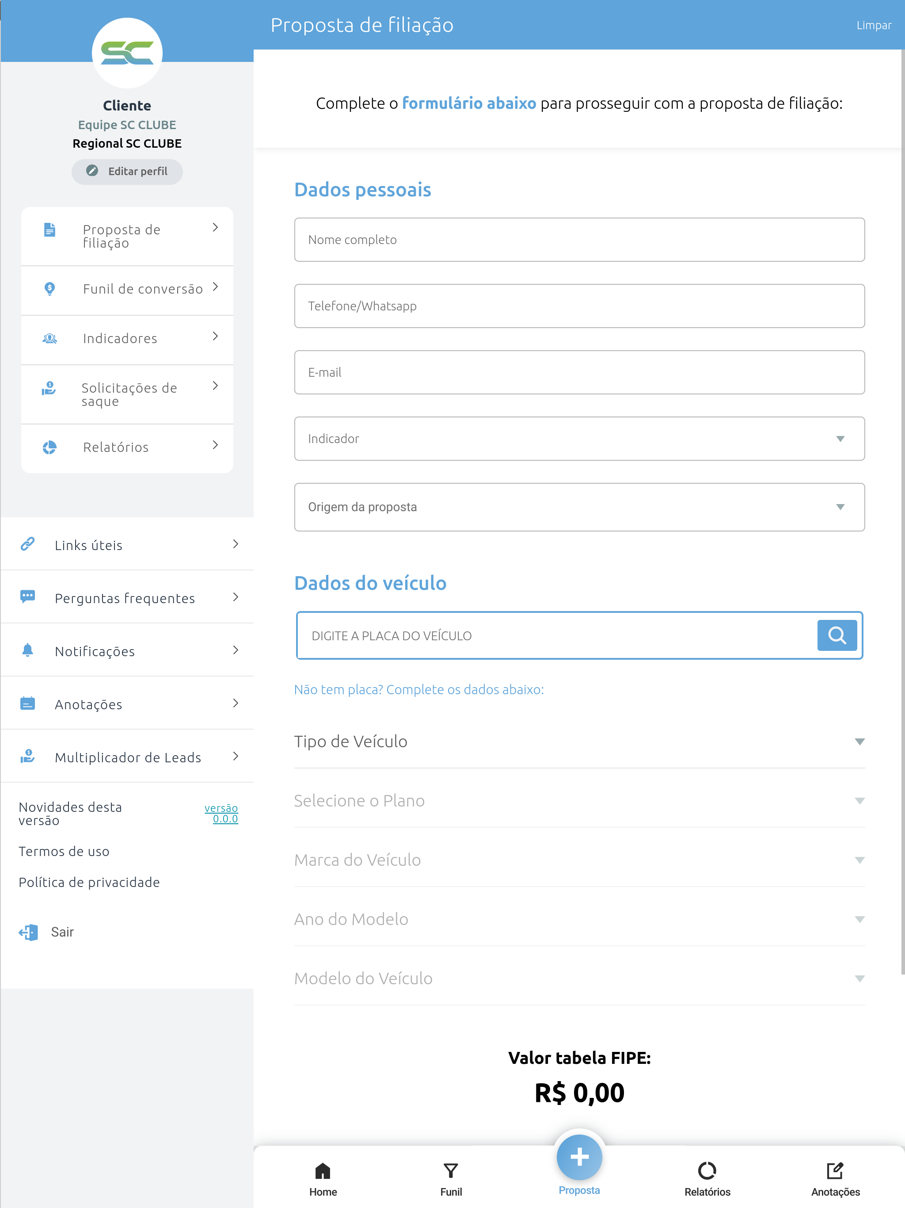The height and width of the screenshot is (1208, 905).
Task: Select the Funil tab label
Action: 451,1192
